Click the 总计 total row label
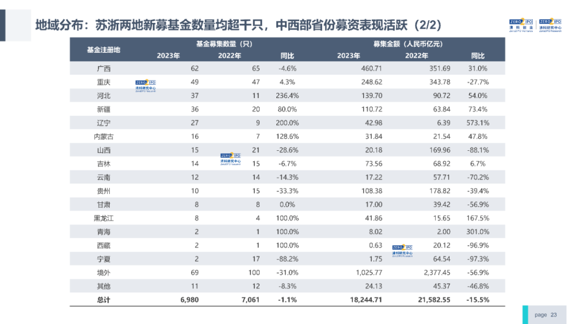Viewport: 576px width, 324px height. pyautogui.click(x=103, y=300)
